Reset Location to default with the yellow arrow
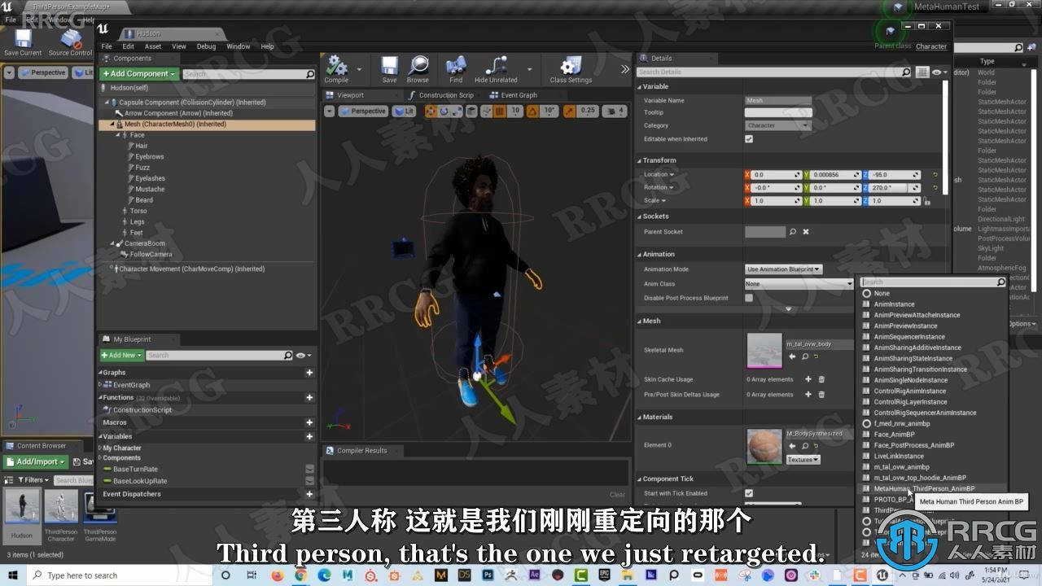Viewport: 1042px width, 586px height. 935,175
